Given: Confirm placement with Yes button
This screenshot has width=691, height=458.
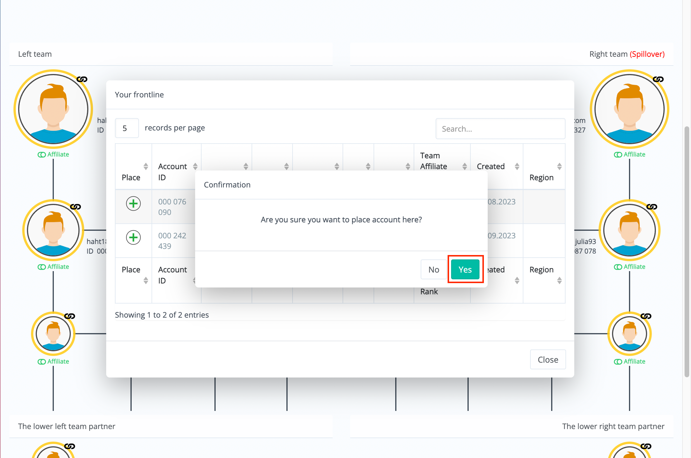Looking at the screenshot, I should 465,269.
